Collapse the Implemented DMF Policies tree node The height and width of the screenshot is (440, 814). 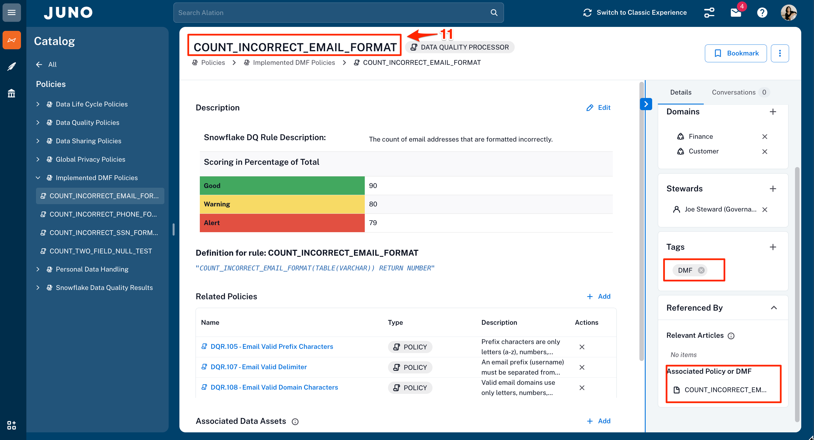(38, 178)
